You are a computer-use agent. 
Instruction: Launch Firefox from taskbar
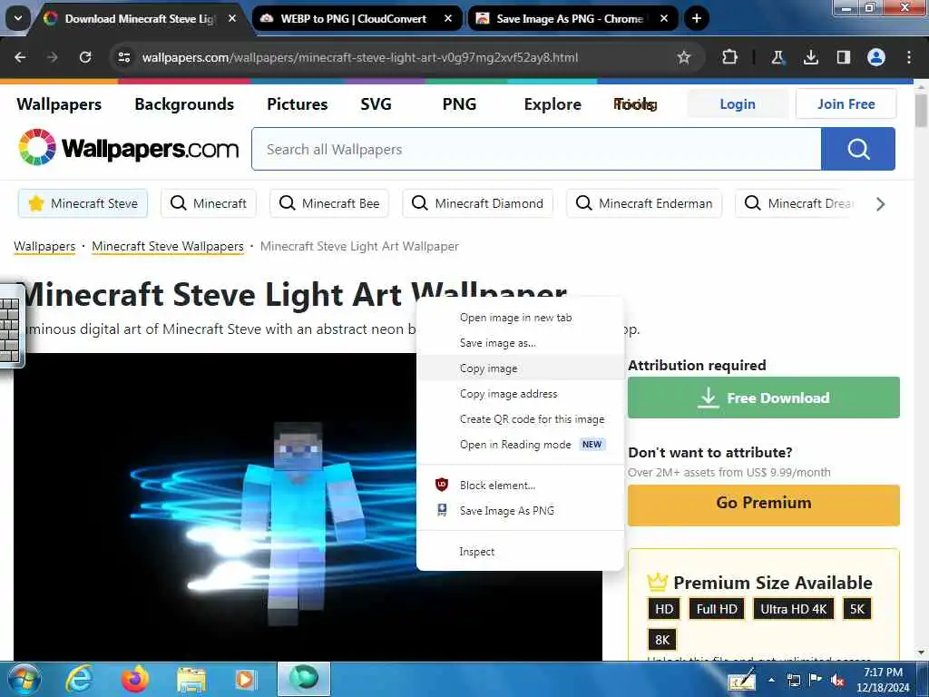coord(135,679)
